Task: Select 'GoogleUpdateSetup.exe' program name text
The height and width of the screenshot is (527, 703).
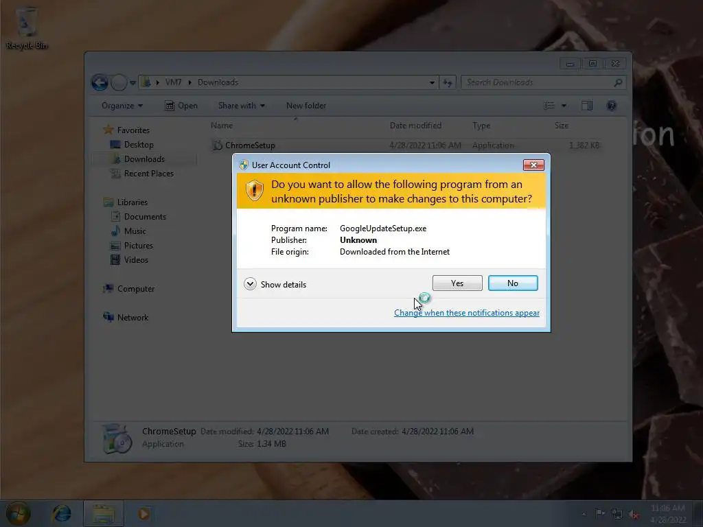Action: pos(383,229)
